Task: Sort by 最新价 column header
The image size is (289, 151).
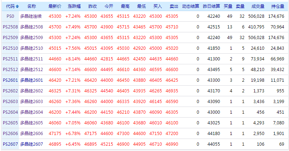Action: pos(55,6)
